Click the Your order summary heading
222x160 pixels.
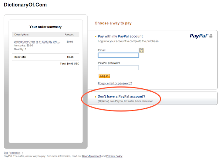46,27
